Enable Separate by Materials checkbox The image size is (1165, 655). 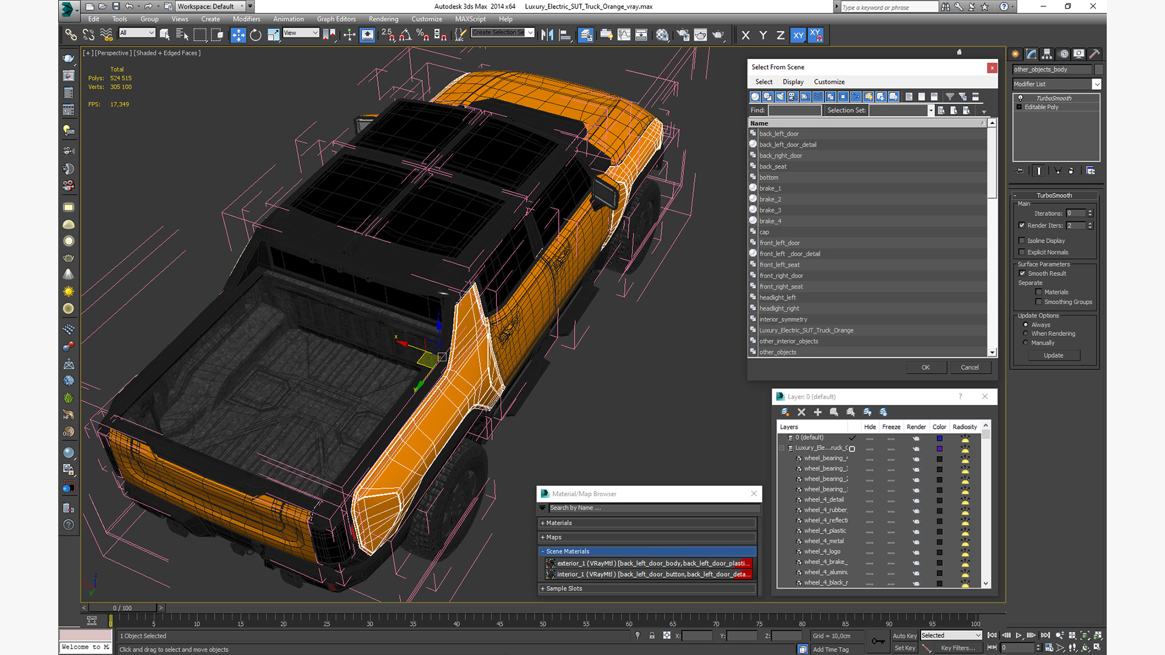pyautogui.click(x=1039, y=292)
